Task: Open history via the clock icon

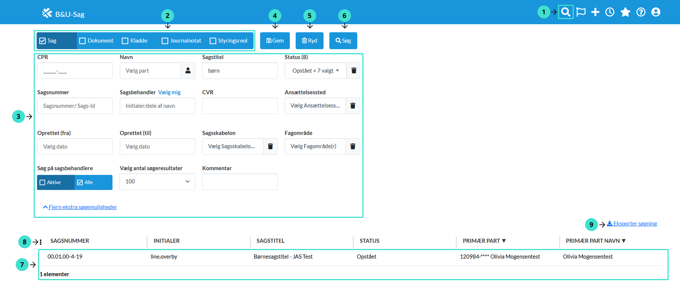Action: 610,12
